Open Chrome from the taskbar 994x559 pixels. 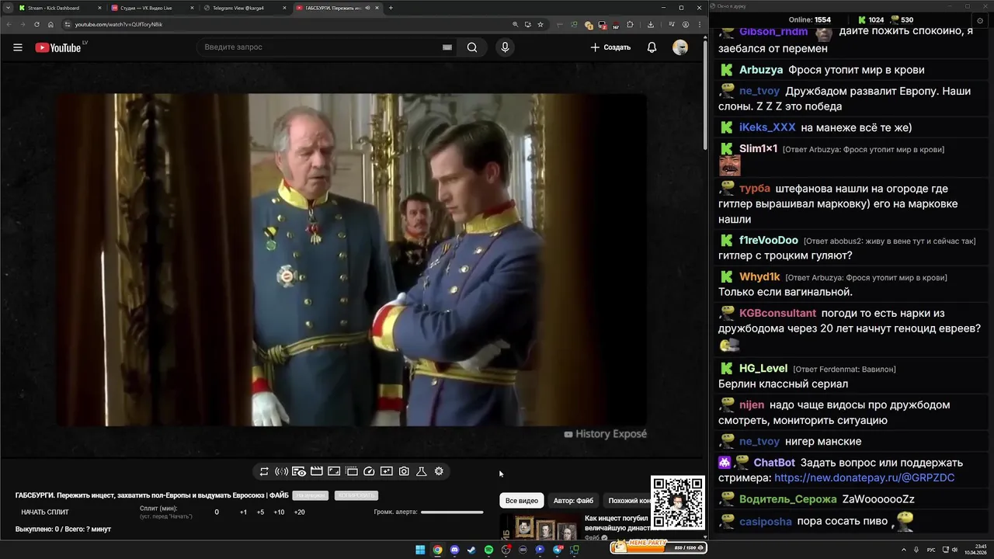(437, 550)
